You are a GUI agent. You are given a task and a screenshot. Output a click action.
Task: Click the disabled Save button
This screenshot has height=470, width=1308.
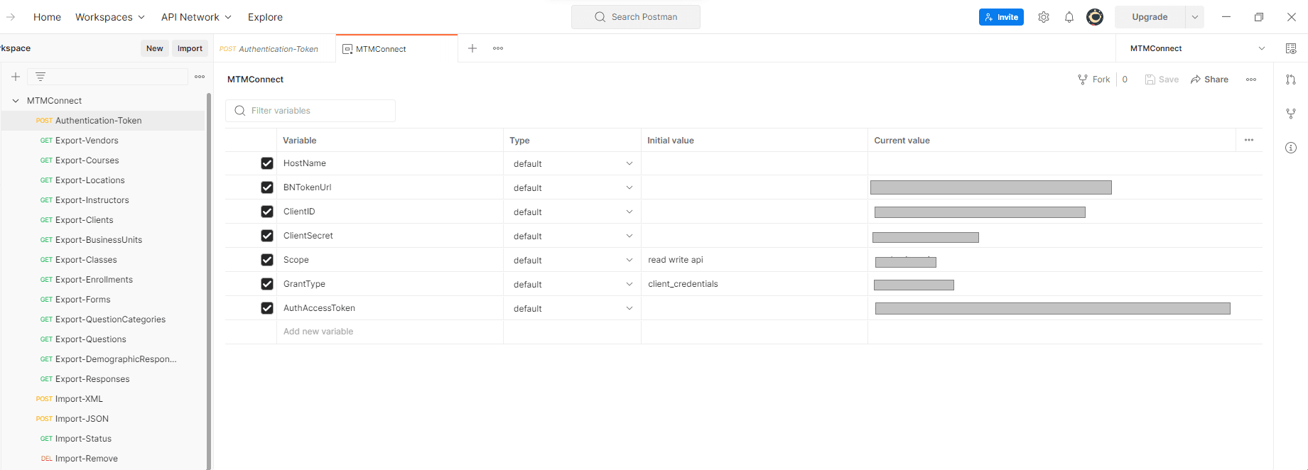coord(1162,80)
